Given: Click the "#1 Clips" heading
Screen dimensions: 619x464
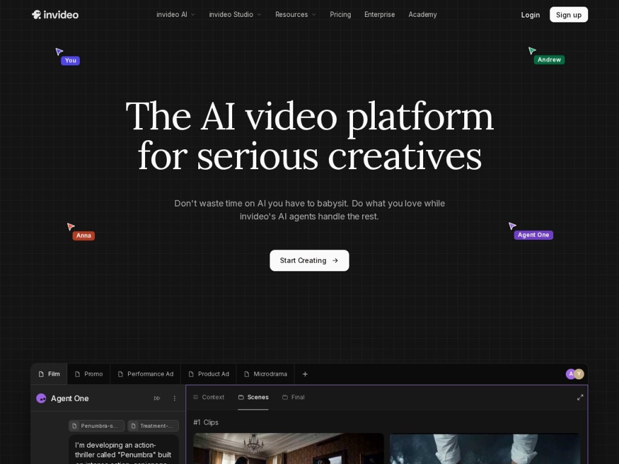Looking at the screenshot, I should 206,422.
